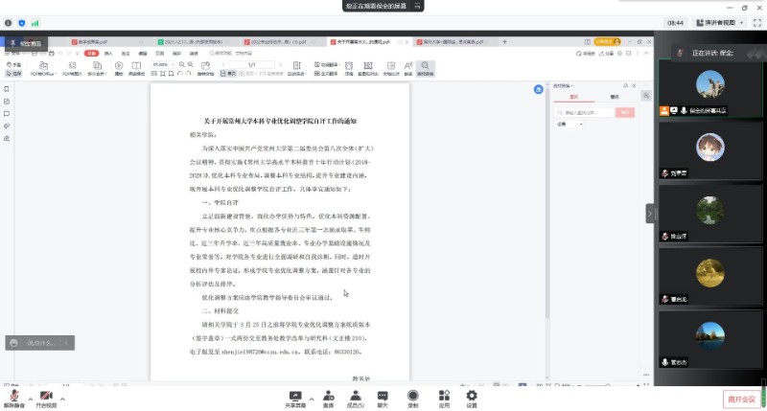Click the network signal strength icon
Screen dimensions: 767x411
[35, 22]
